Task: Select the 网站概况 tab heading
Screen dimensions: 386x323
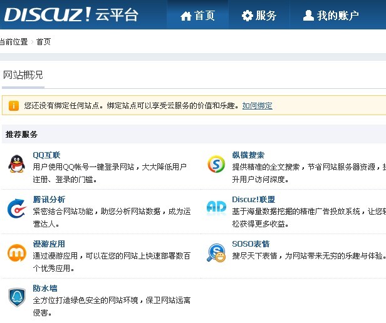Action: [23, 75]
